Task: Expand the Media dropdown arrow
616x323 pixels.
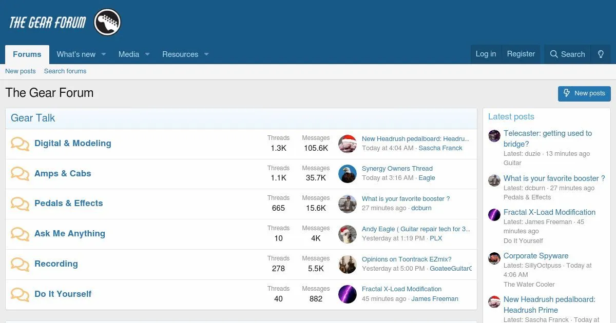Action: (x=147, y=54)
